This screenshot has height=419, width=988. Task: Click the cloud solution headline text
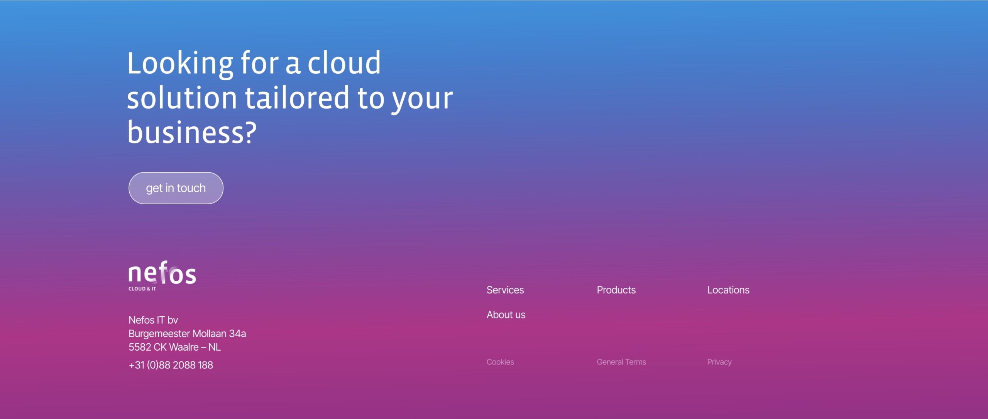click(x=290, y=97)
